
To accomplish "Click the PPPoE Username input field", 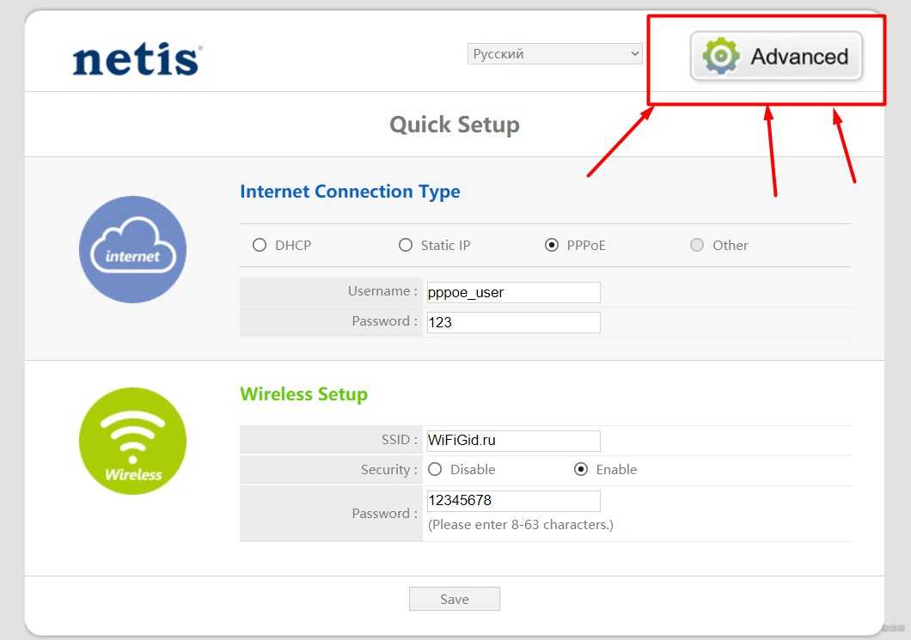I will pos(513,292).
